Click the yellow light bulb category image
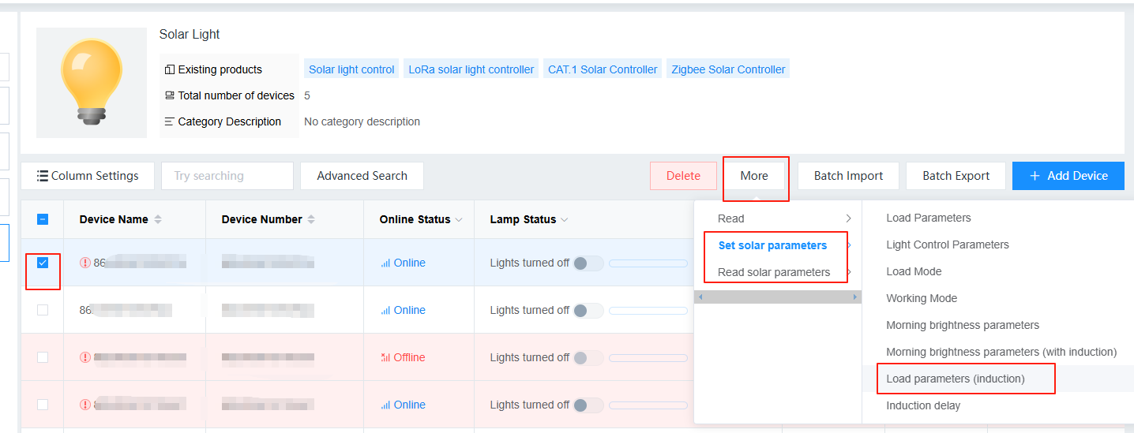The height and width of the screenshot is (433, 1134). pyautogui.click(x=92, y=82)
